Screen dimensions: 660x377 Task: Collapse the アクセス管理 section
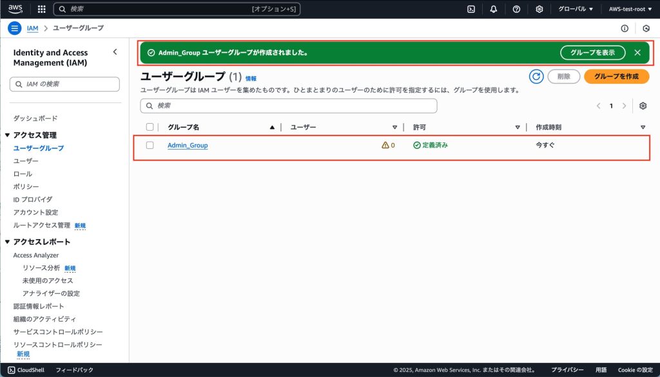point(7,135)
